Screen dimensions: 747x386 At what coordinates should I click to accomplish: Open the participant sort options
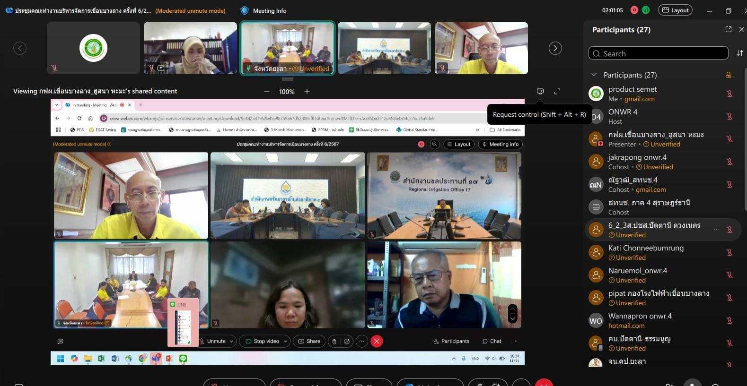[x=739, y=53]
